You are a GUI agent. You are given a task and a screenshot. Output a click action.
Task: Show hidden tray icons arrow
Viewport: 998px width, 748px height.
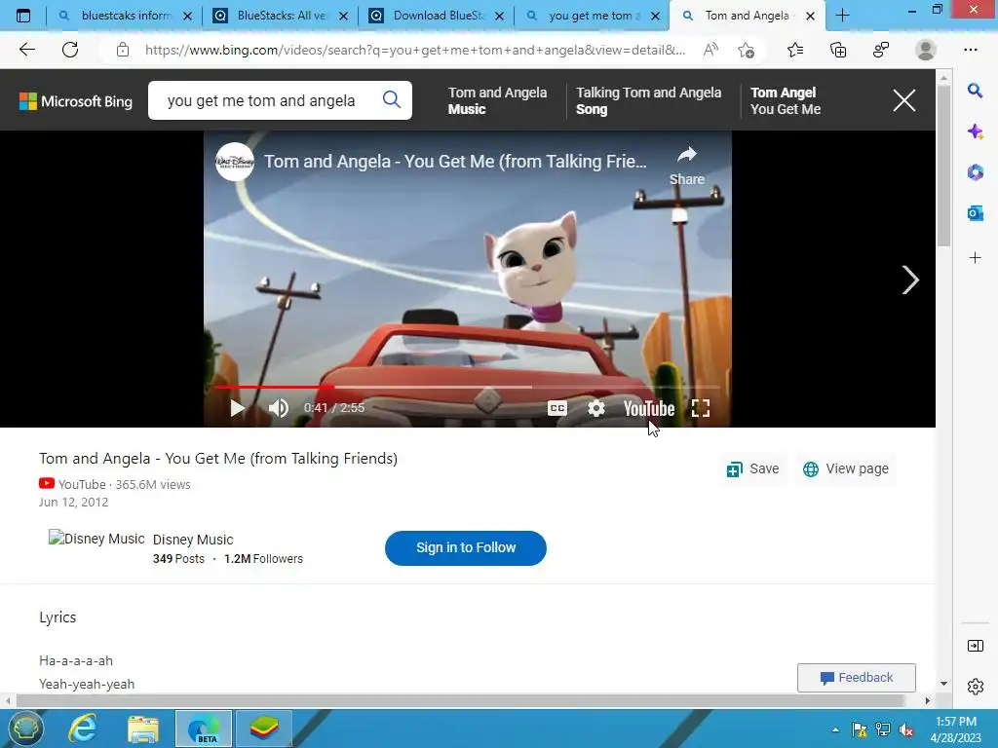(x=835, y=729)
